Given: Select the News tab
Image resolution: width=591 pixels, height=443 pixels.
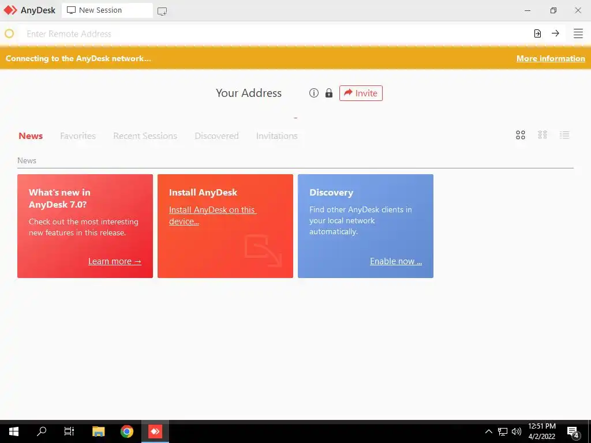Looking at the screenshot, I should pyautogui.click(x=31, y=136).
